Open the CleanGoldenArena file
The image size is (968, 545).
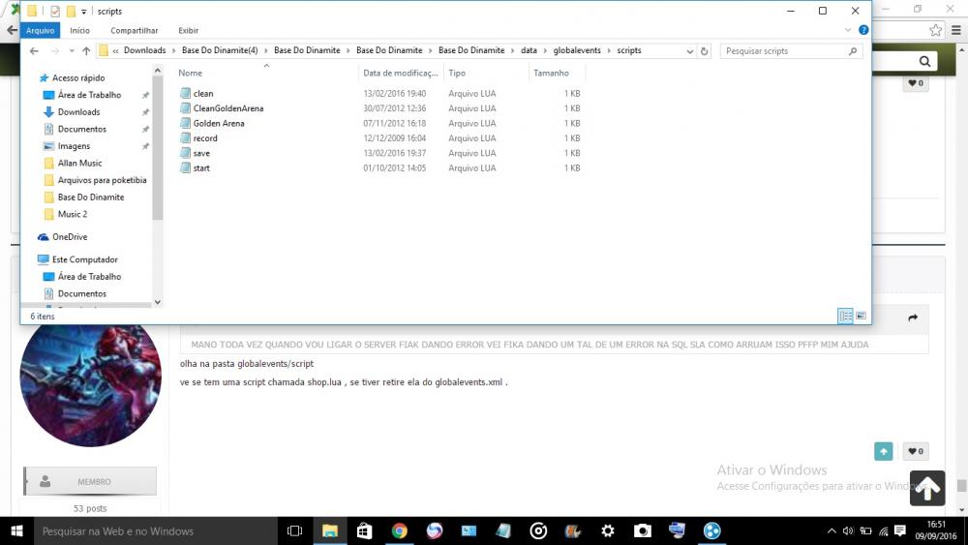[x=227, y=108]
